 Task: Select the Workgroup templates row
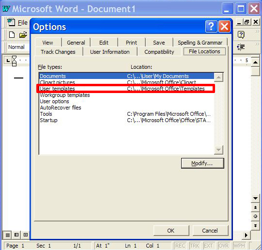127,95
